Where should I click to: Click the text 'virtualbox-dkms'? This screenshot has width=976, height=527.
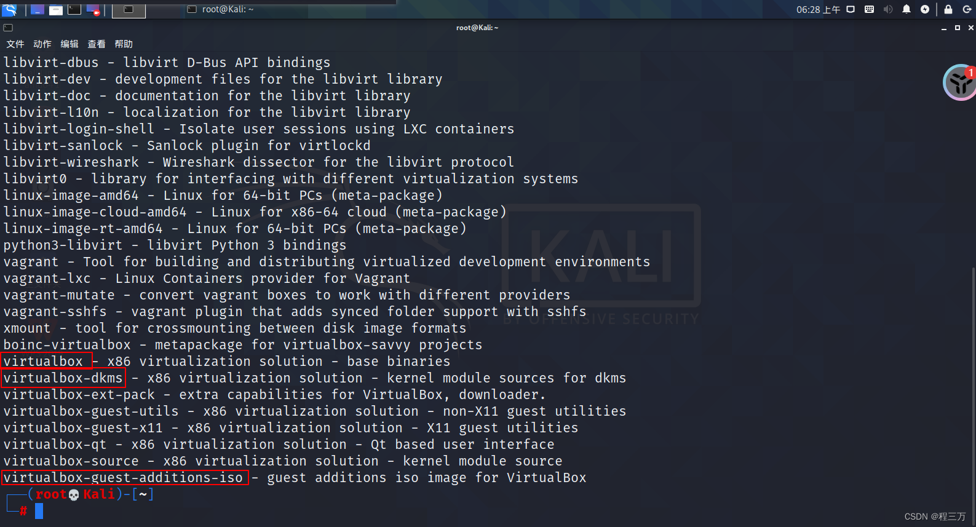[63, 378]
